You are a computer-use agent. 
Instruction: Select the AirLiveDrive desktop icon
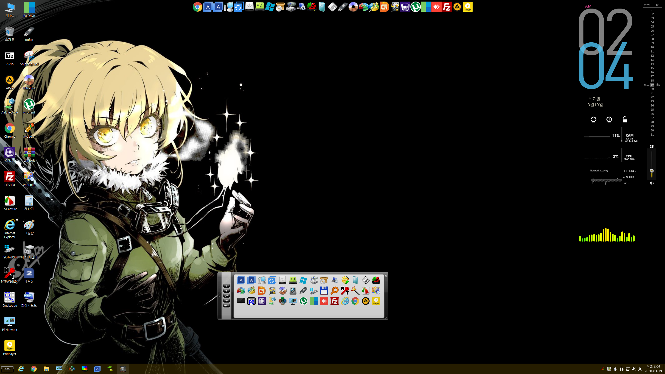tap(10, 106)
